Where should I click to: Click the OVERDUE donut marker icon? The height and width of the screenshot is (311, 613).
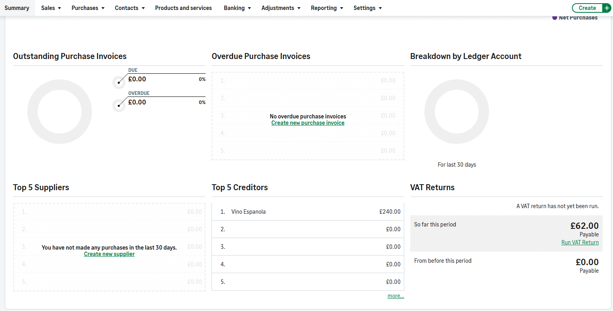coord(119,106)
